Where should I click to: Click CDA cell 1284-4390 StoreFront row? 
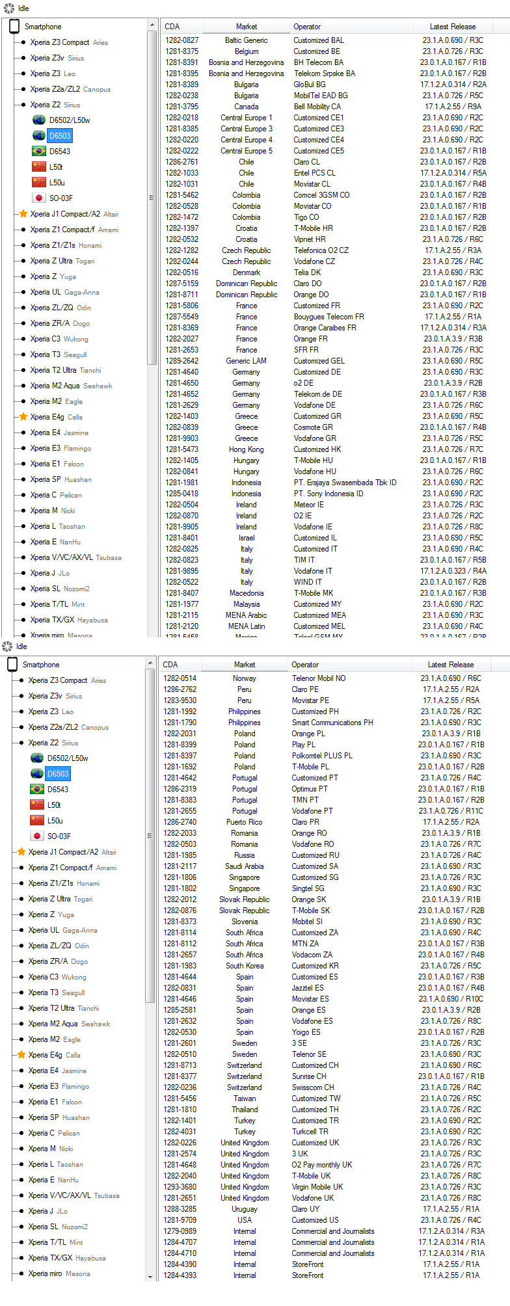pos(180,1264)
